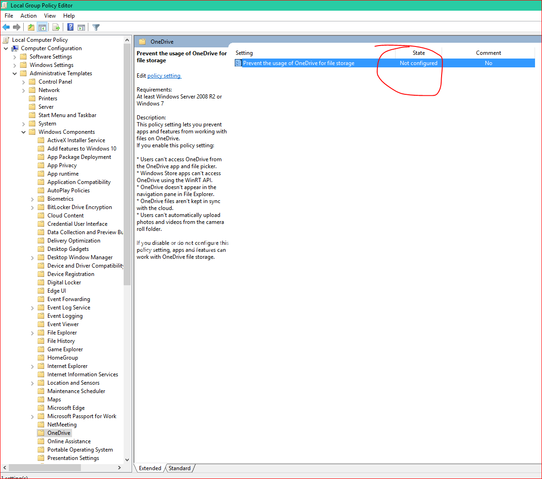Expand the Windows Settings node
Image resolution: width=542 pixels, height=479 pixels.
14,65
